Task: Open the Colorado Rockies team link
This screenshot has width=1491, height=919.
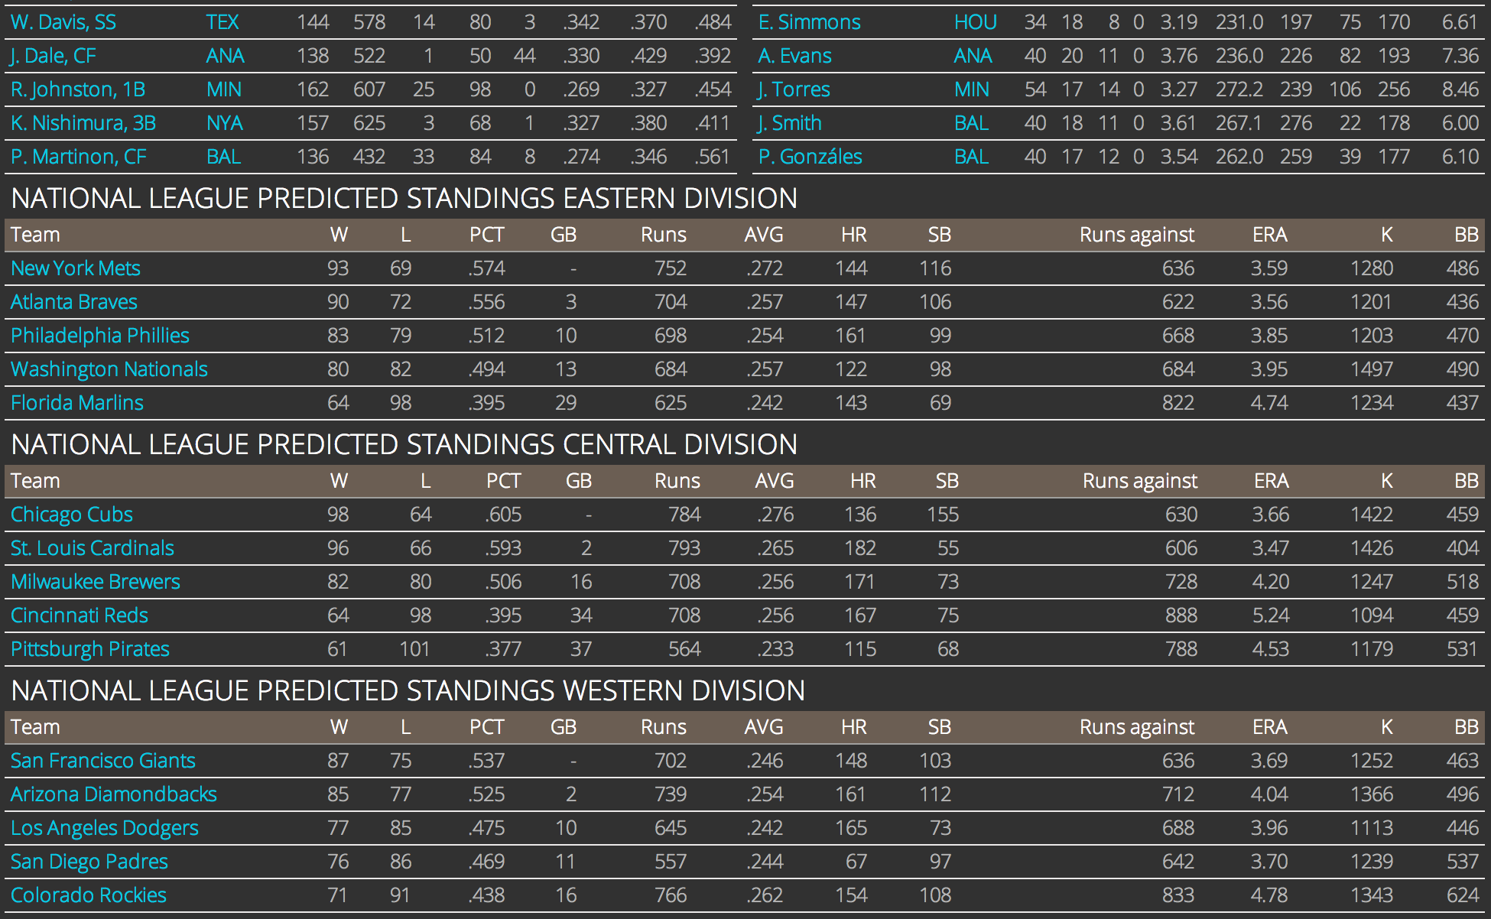Action: coord(89,895)
